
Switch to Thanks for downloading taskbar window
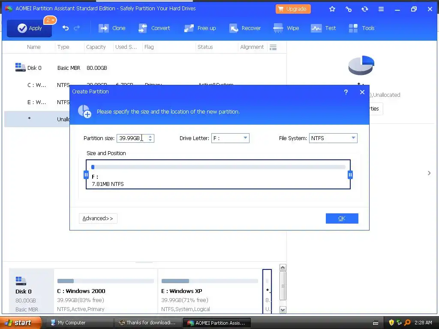[x=148, y=323]
